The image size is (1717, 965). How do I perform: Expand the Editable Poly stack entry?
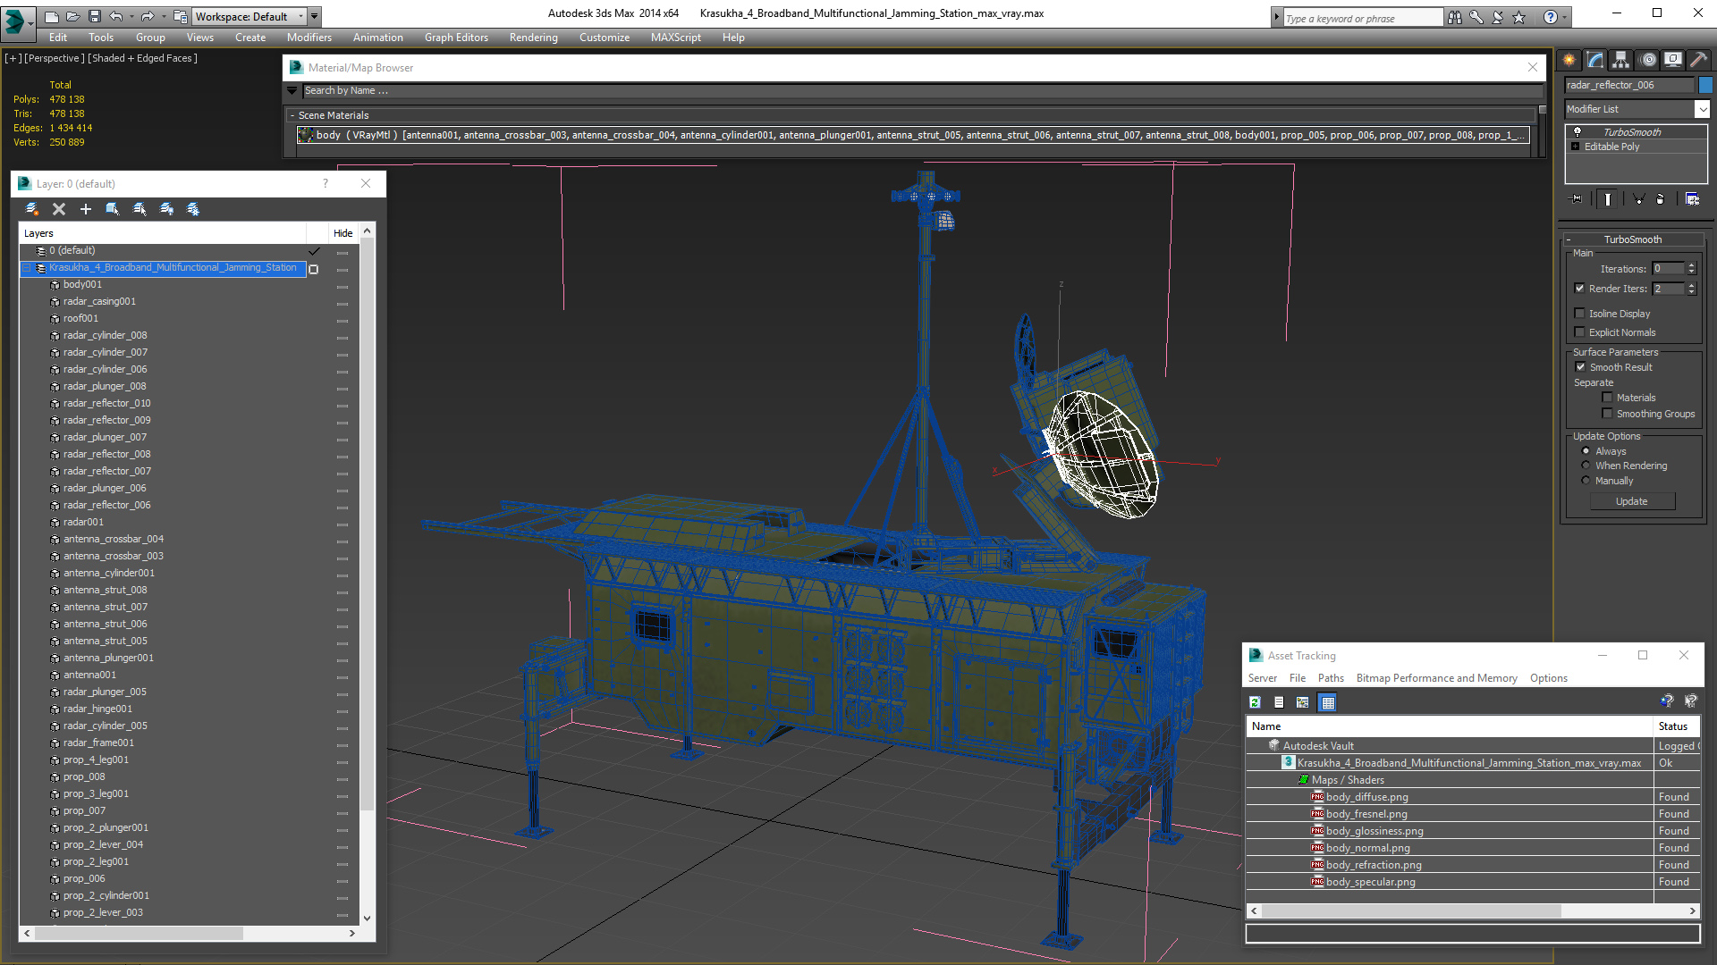pos(1576,147)
